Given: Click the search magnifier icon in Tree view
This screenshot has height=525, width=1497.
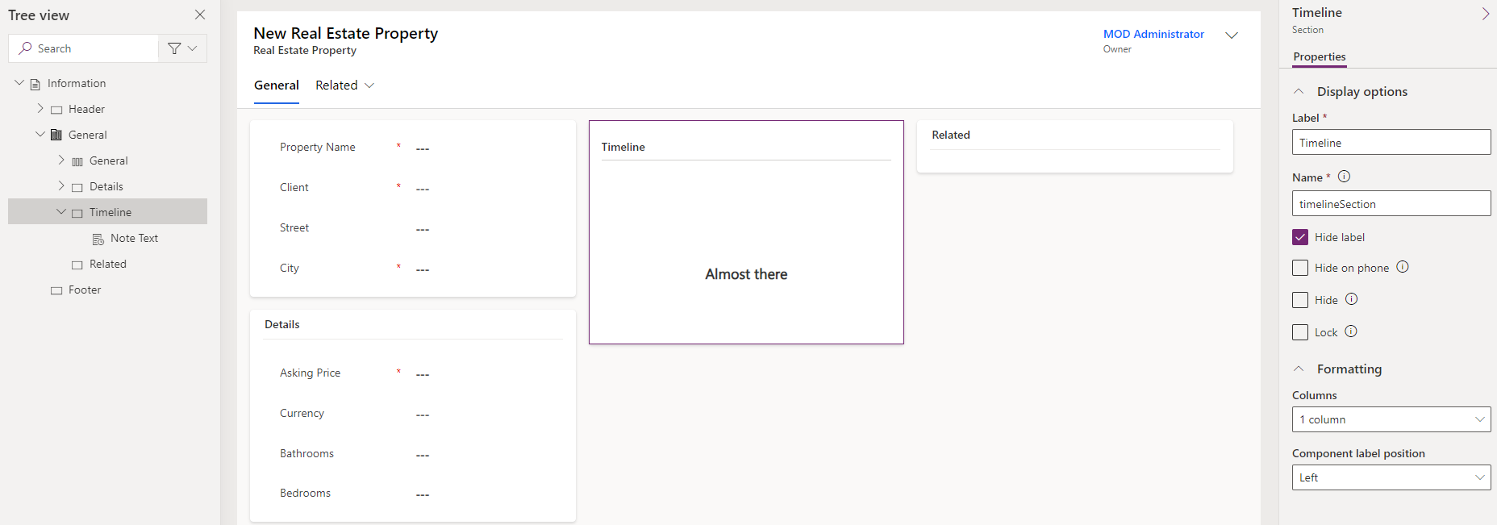Looking at the screenshot, I should pyautogui.click(x=26, y=48).
